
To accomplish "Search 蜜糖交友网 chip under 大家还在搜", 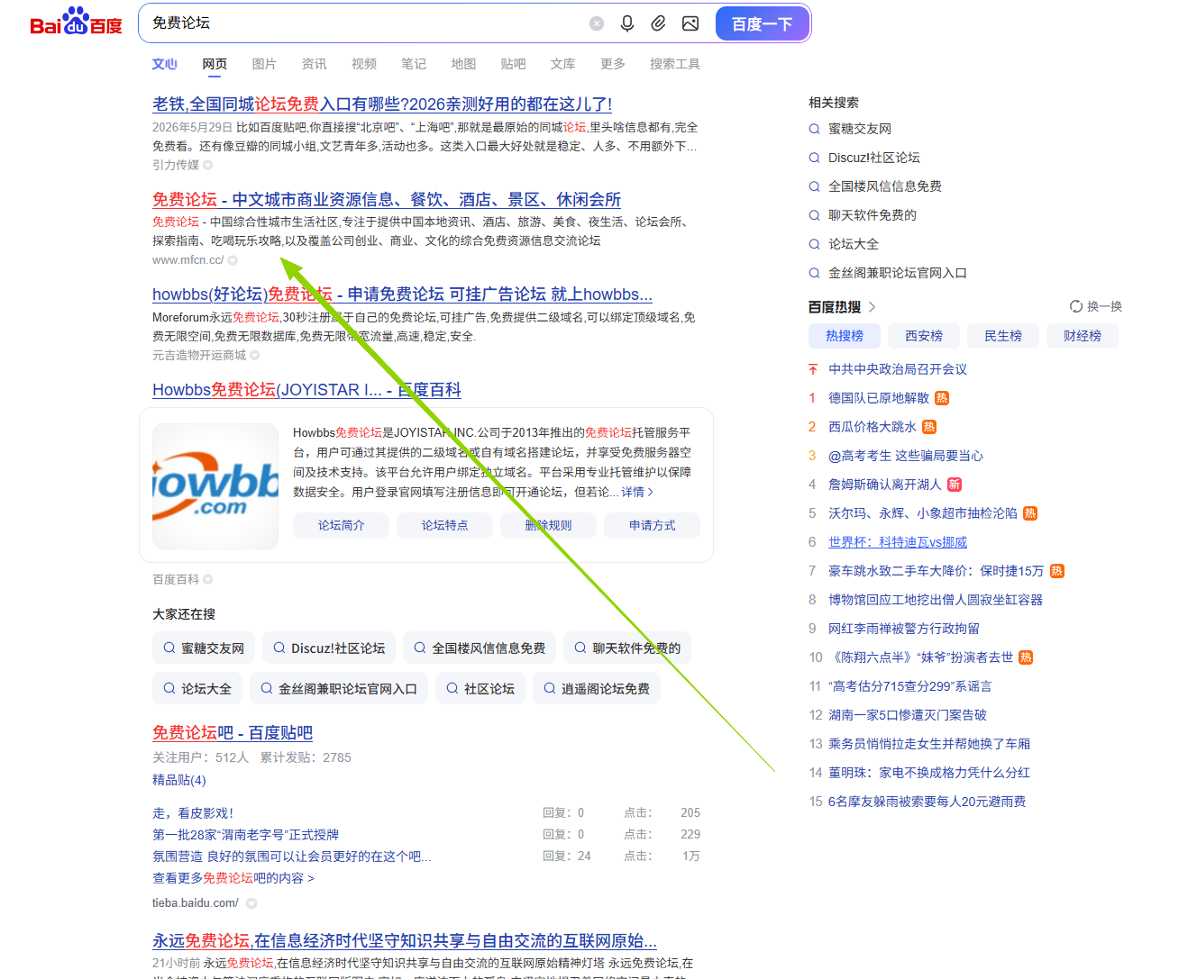I will point(204,648).
